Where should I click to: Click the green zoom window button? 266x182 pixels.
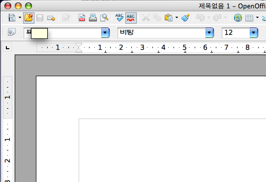[29, 6]
